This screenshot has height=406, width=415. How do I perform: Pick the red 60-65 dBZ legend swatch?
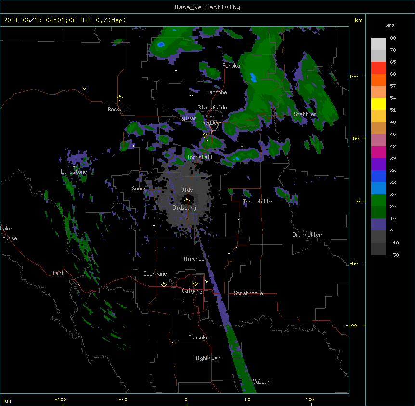click(378, 68)
